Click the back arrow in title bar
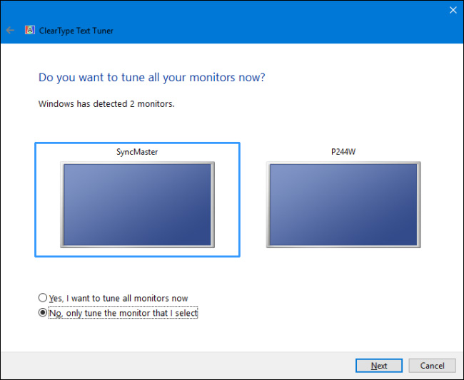This screenshot has width=464, height=380. [x=10, y=31]
